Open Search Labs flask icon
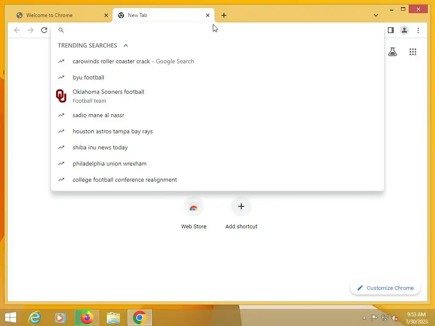This screenshot has width=435, height=326. (x=392, y=52)
